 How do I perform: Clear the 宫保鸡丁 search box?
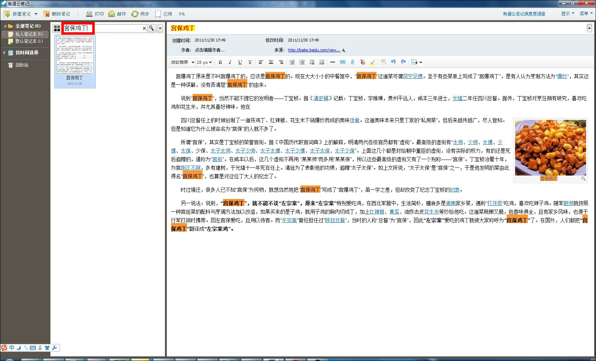144,28
